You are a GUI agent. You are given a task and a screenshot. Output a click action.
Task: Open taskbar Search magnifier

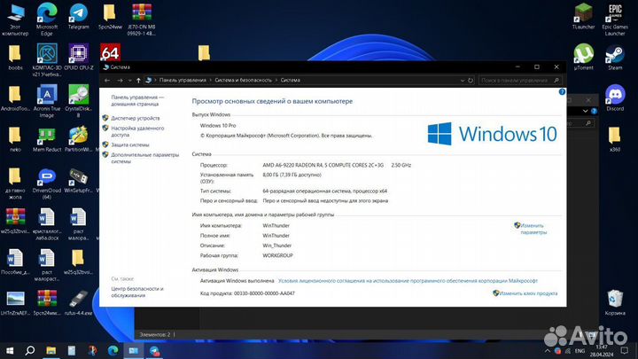(x=30, y=350)
